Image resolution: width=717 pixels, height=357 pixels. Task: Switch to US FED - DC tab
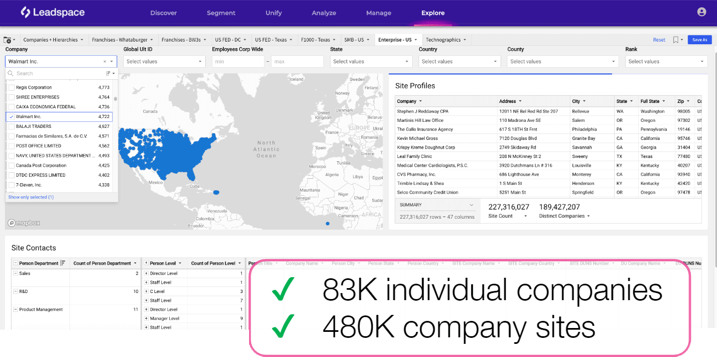pyautogui.click(x=231, y=40)
